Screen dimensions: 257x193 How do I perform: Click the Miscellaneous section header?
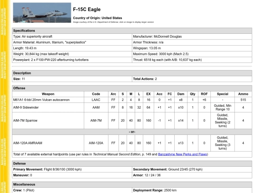[132, 184]
